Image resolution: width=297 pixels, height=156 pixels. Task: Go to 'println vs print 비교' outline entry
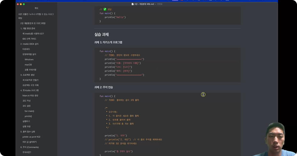pyautogui.click(x=31, y=137)
